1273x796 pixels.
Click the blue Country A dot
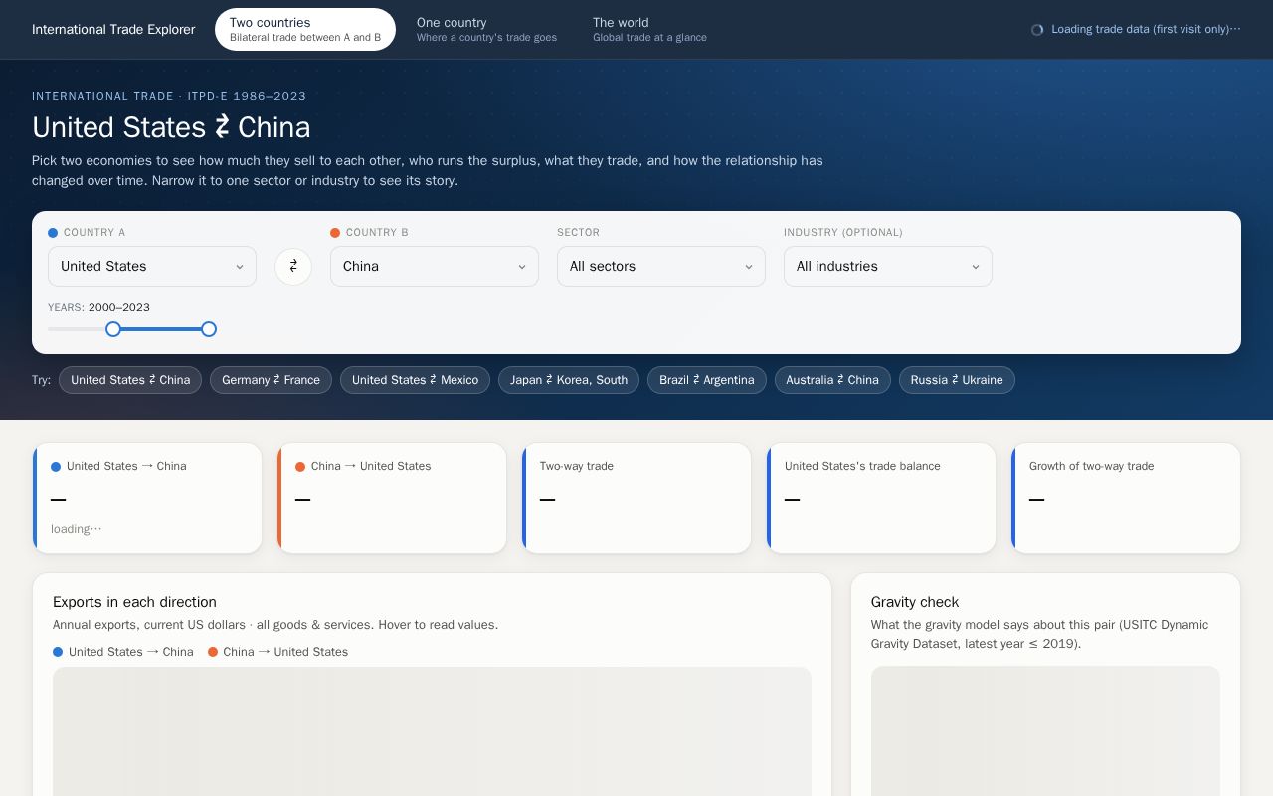53,233
